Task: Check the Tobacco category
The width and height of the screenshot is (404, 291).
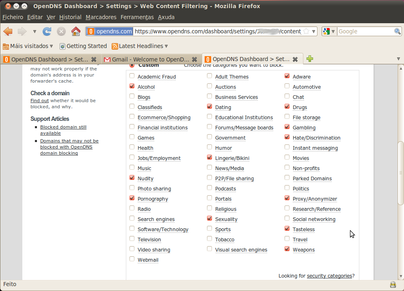Action: tap(210, 238)
